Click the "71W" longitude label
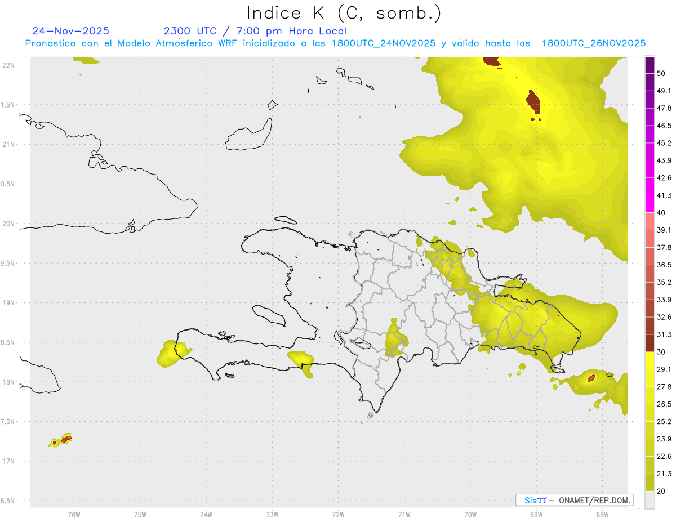This screenshot has width=676, height=522. coord(404,515)
